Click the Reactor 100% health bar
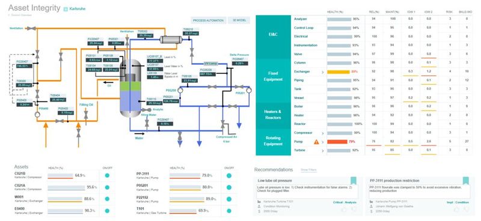This screenshot has height=221, width=481. pyautogui.click(x=340, y=124)
